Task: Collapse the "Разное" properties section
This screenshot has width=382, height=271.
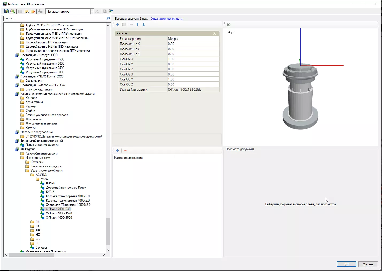Action: pos(214,33)
